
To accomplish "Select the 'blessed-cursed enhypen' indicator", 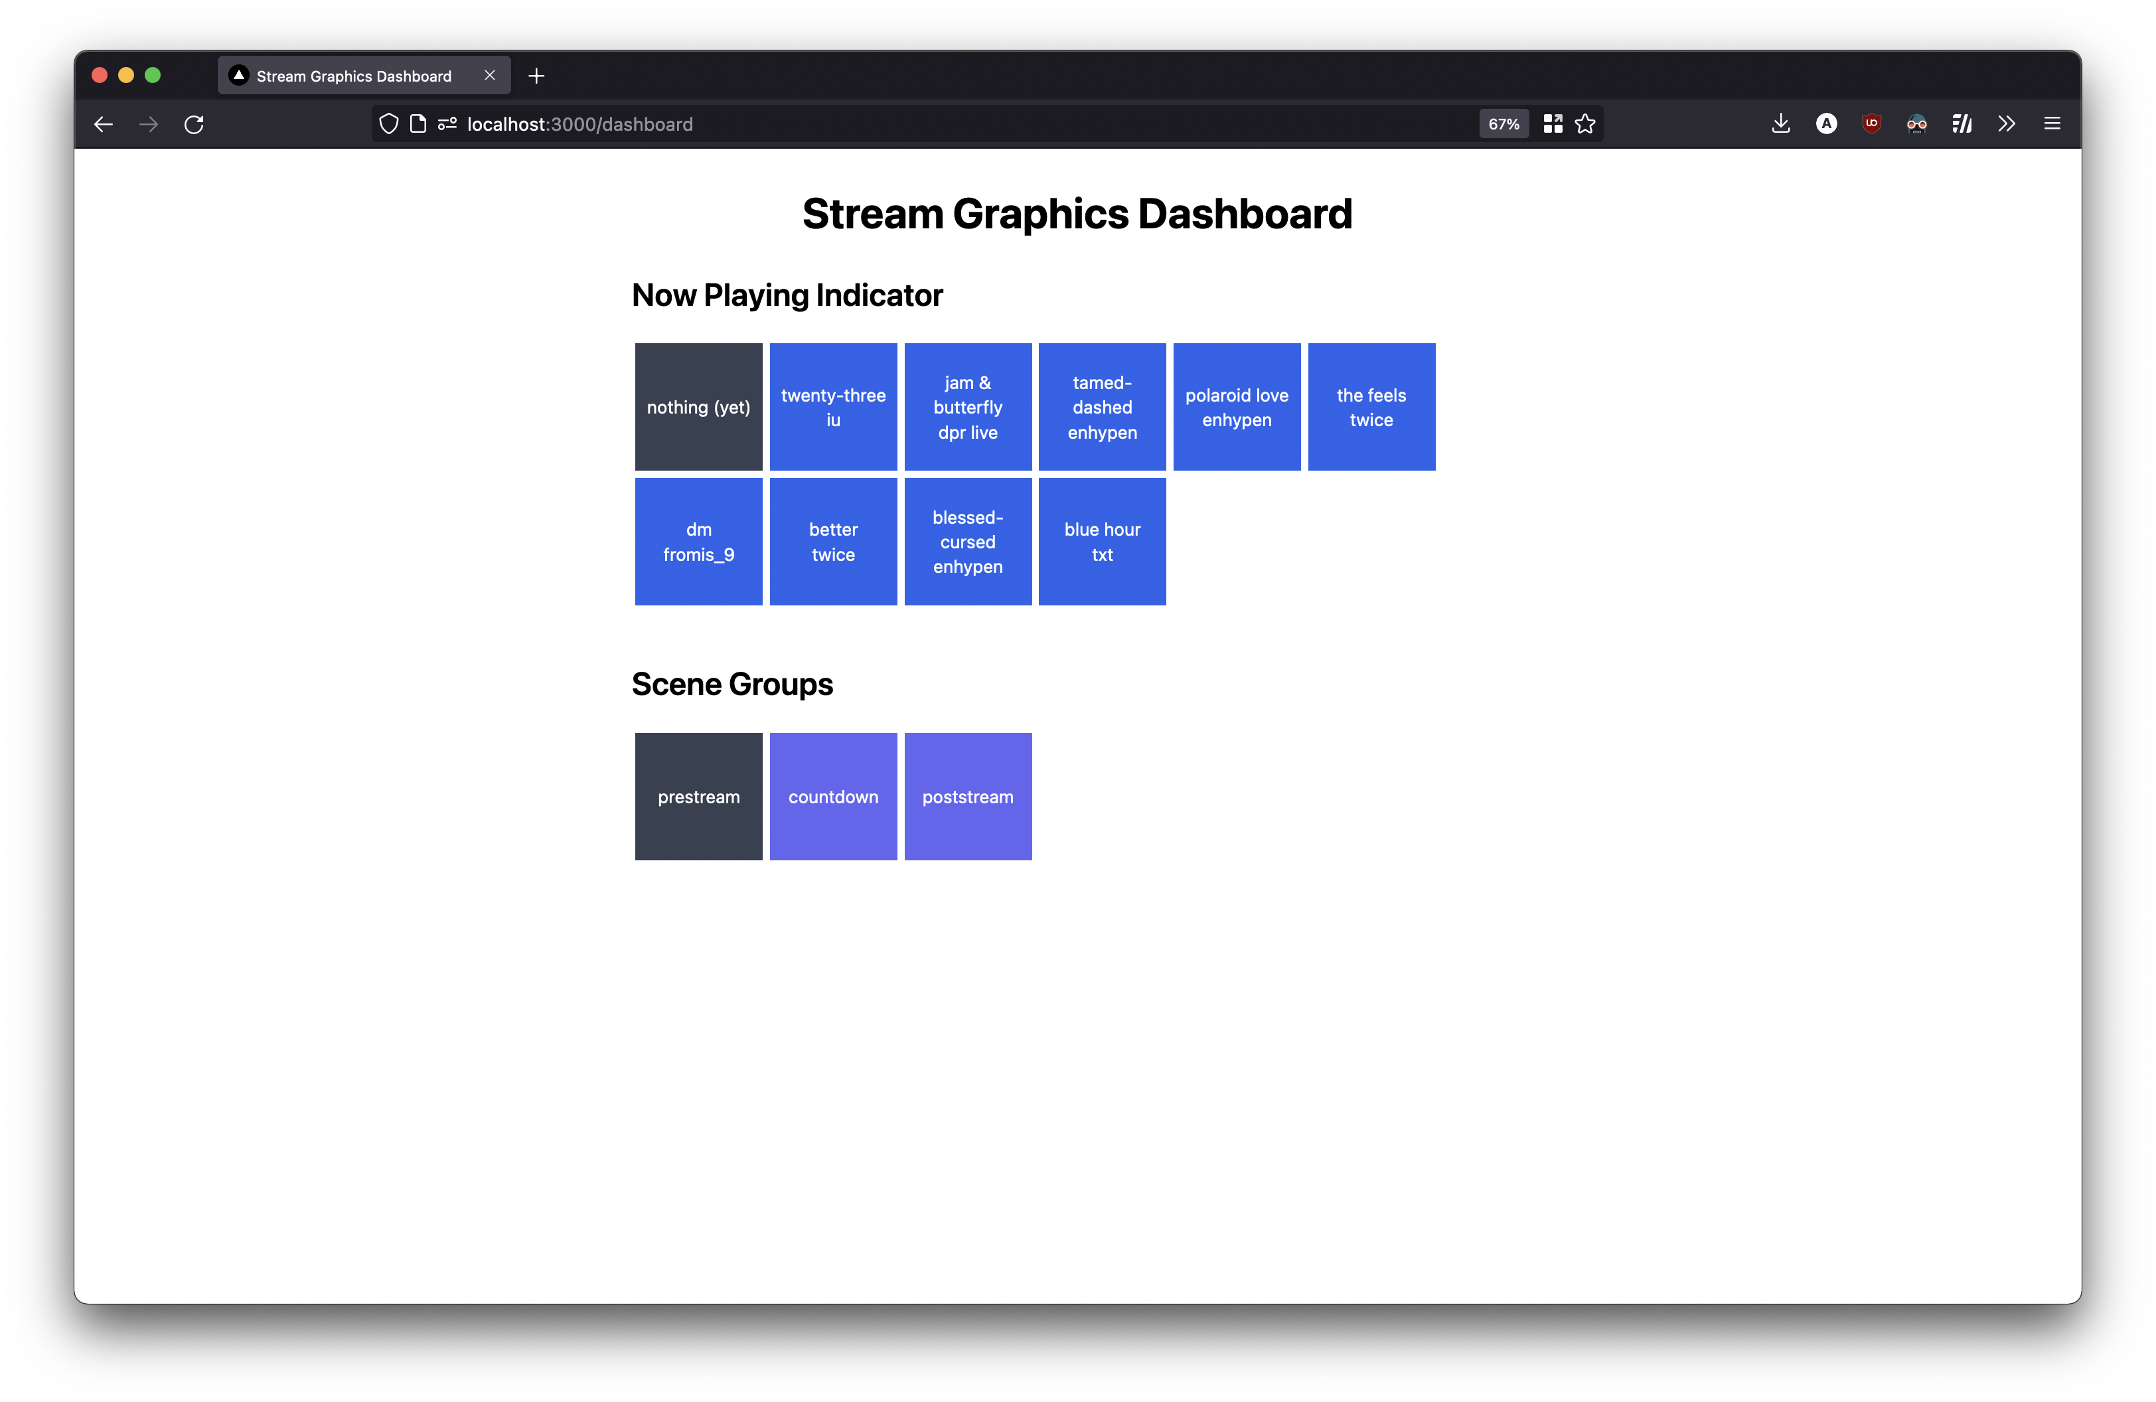I will 966,540.
